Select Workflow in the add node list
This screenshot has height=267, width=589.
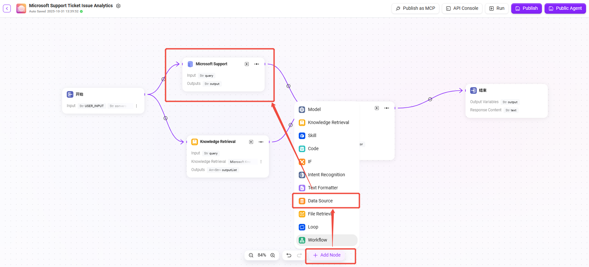point(317,240)
